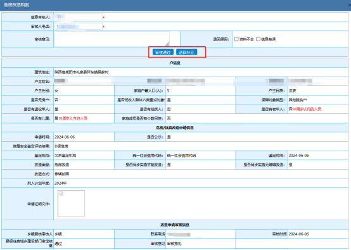Click 是否低收入群体六类重点对象 value 是
The image size is (351, 250).
[169, 100]
